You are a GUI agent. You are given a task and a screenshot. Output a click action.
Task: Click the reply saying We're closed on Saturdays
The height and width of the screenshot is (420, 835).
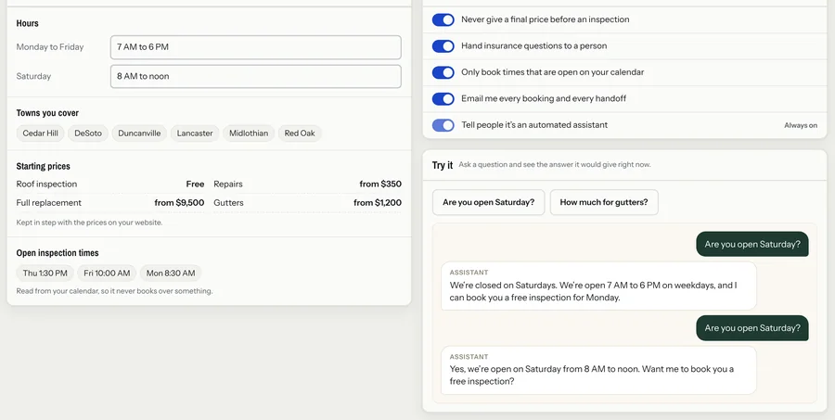coord(598,286)
